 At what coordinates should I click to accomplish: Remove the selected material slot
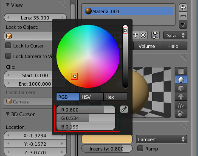(183, 16)
